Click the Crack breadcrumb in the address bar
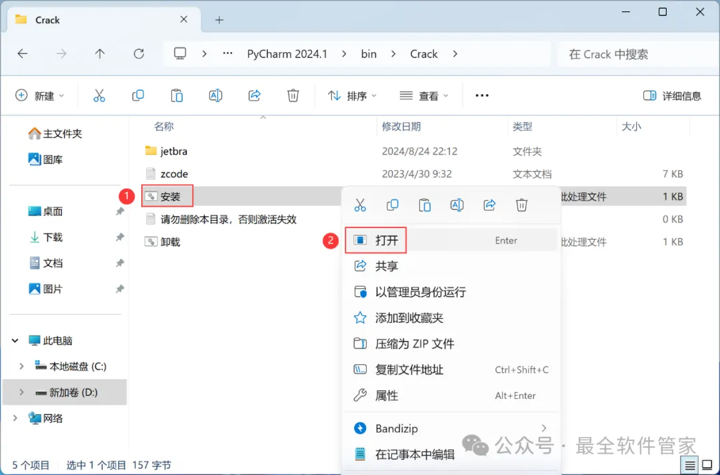The height and width of the screenshot is (475, 720). 424,54
